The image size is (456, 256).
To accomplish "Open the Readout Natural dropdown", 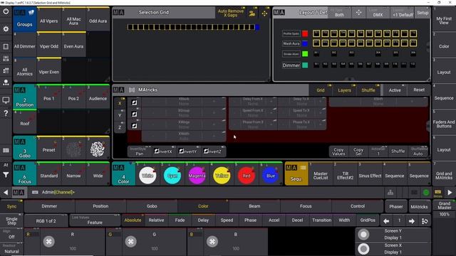I will (11, 249).
